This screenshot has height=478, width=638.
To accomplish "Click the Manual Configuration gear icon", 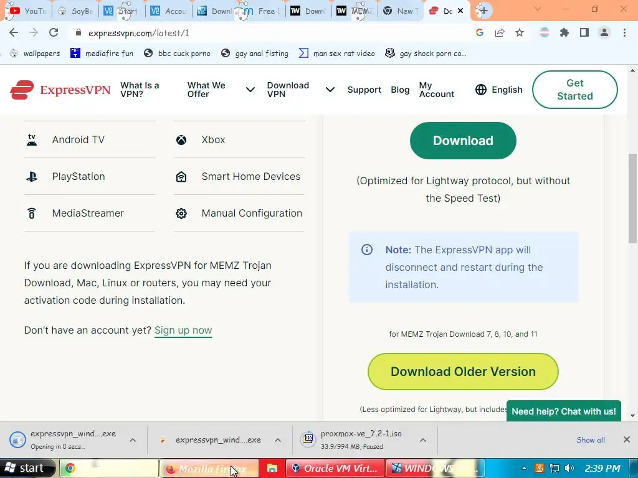I will point(181,213).
